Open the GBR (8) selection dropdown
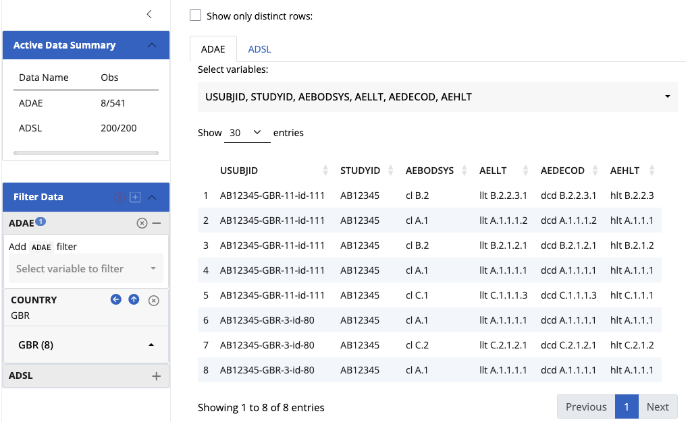This screenshot has width=690, height=422. tap(86, 344)
